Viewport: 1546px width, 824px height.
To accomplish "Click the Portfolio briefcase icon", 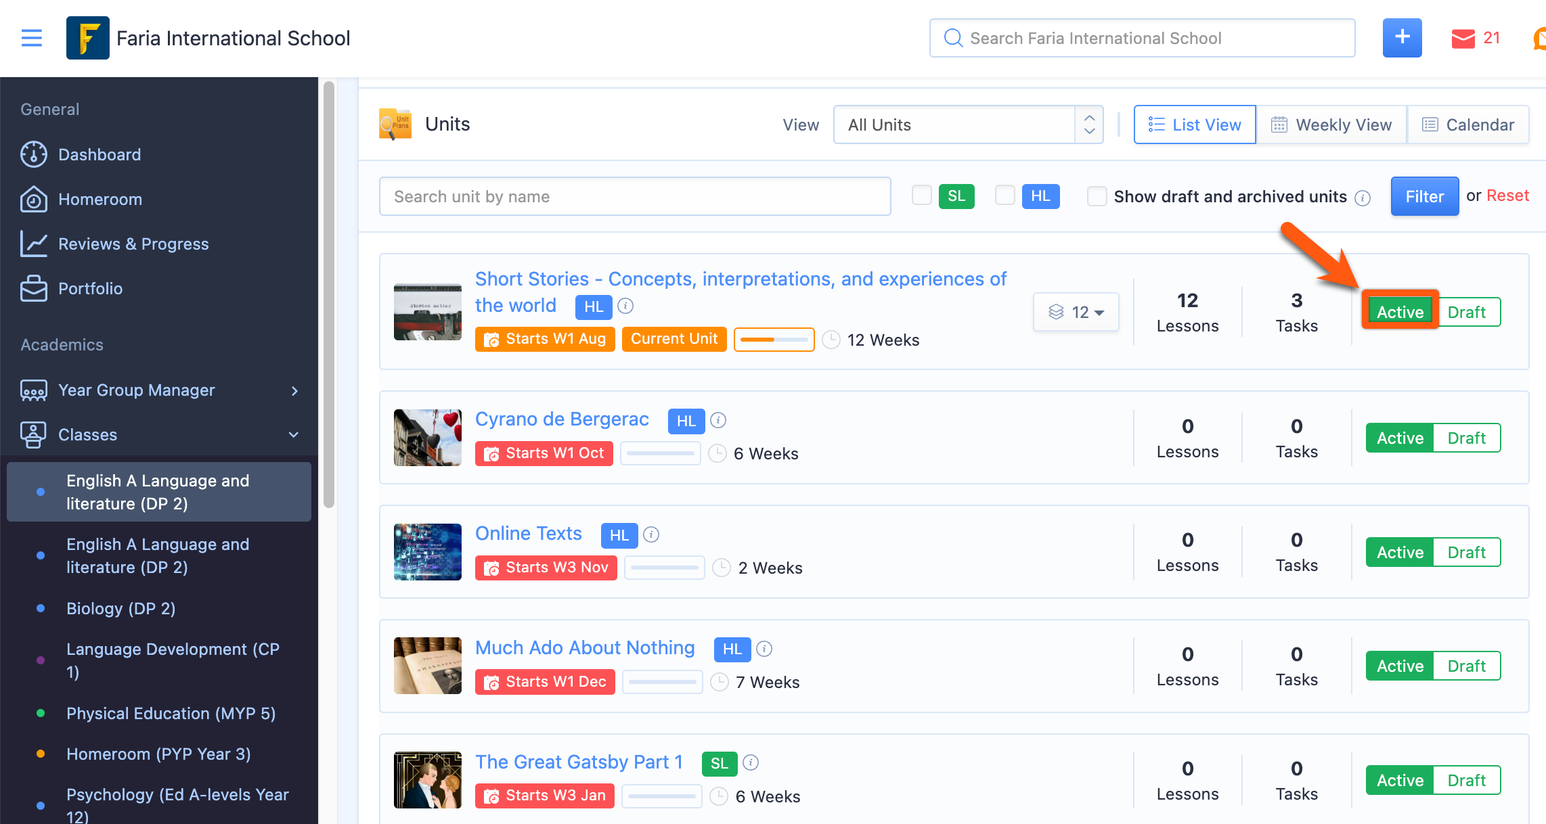I will (33, 288).
